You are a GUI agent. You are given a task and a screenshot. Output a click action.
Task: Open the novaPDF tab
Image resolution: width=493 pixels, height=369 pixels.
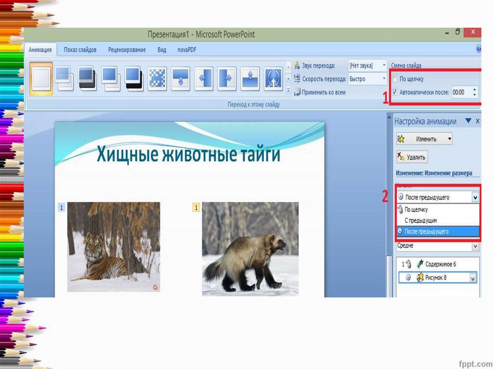coord(187,50)
